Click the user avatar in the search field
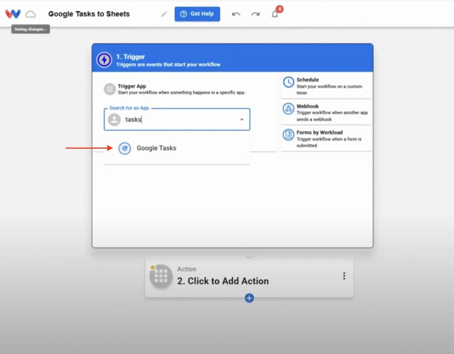The image size is (454, 354). point(114,119)
